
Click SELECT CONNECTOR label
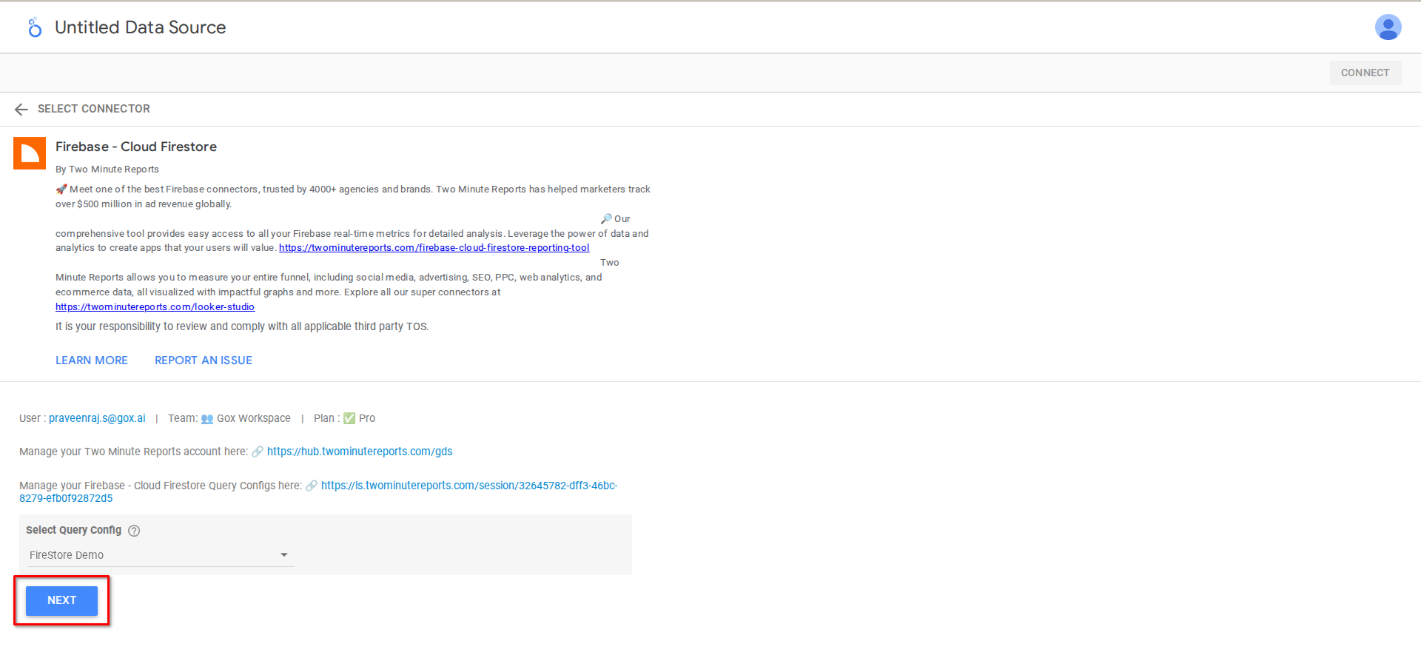pyautogui.click(x=94, y=109)
